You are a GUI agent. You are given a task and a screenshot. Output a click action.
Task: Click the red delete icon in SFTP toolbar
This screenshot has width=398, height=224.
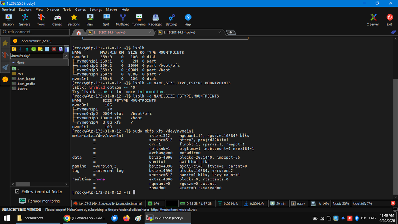tap(54, 49)
